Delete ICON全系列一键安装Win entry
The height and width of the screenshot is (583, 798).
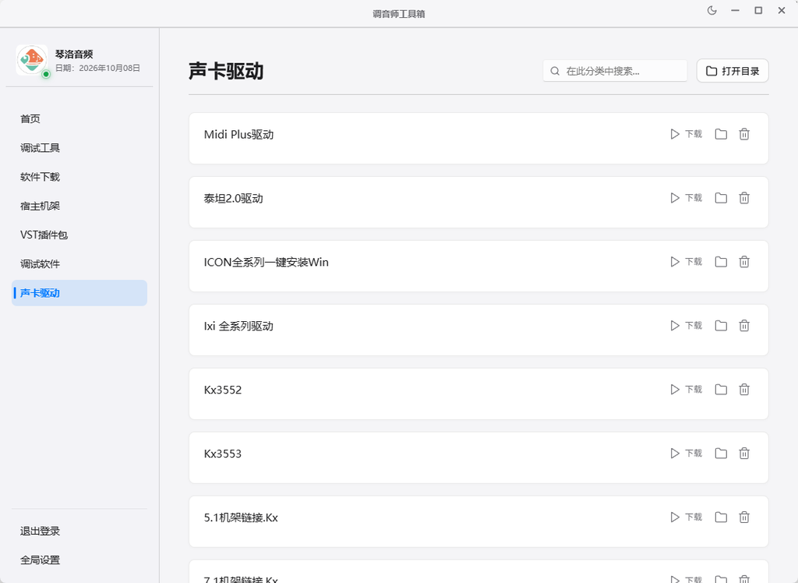pos(744,262)
